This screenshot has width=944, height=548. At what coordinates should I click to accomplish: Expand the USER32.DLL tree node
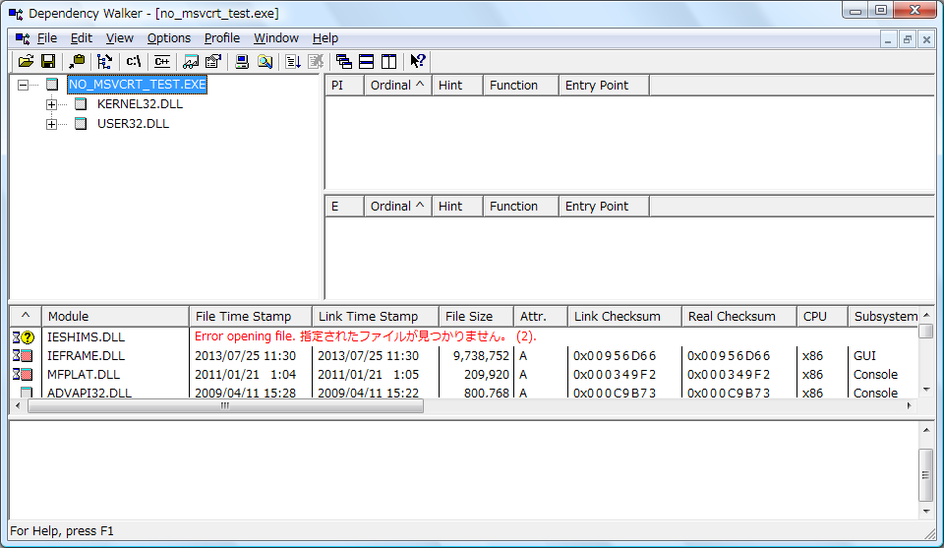pyautogui.click(x=52, y=125)
